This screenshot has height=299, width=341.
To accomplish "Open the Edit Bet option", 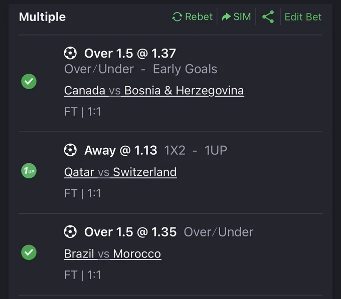I will coord(303,17).
